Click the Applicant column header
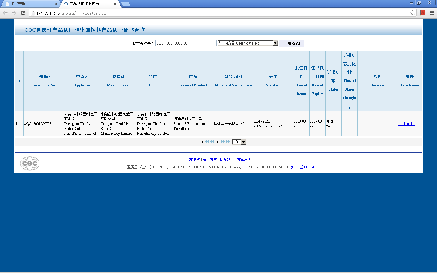437x273 pixels. (82, 81)
